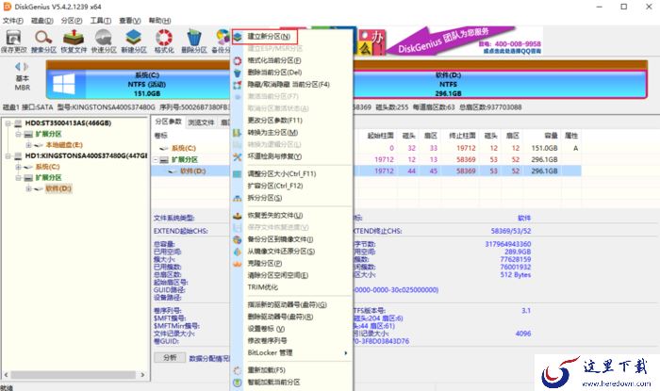Viewport: 660px width, 391px height.
Task: Choose 恢复丢失的文件(U) menu entry
Action: point(275,215)
